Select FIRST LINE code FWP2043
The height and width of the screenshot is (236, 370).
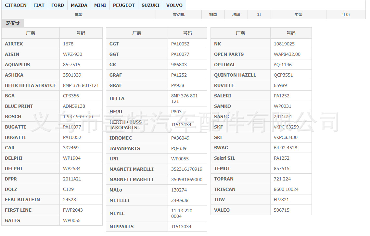tap(81, 210)
